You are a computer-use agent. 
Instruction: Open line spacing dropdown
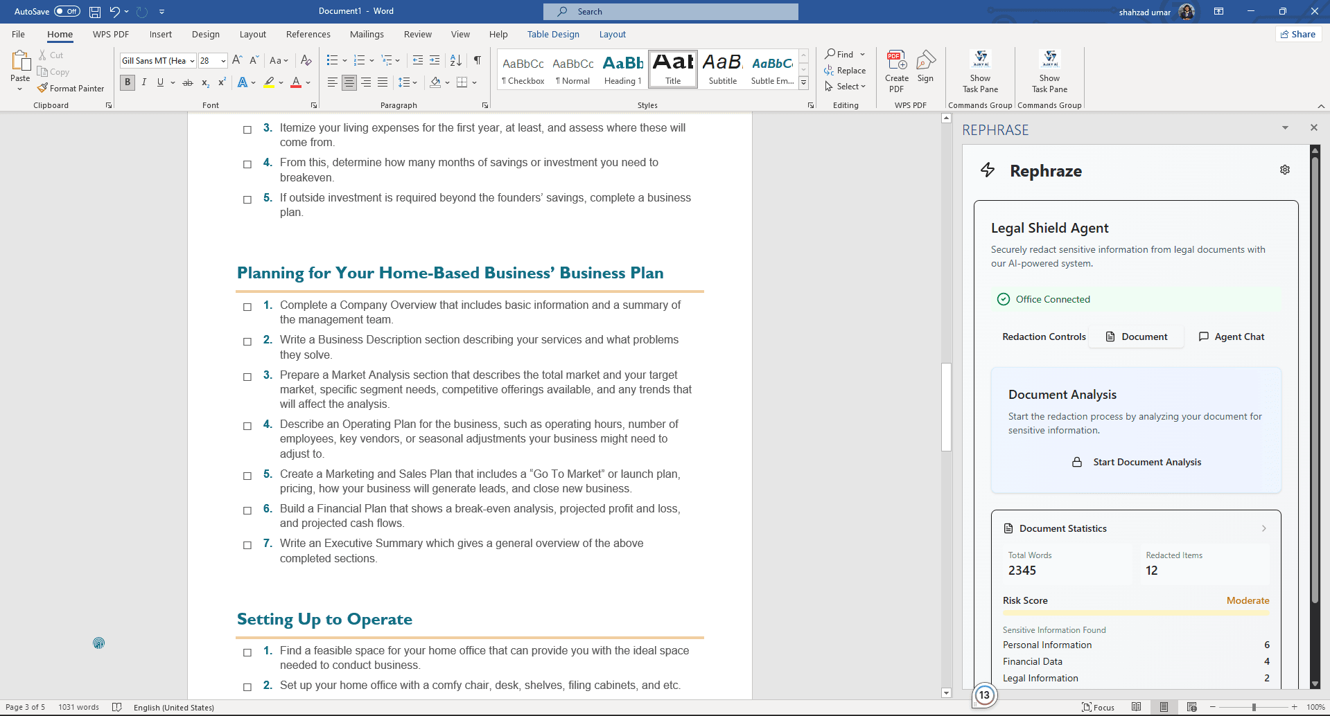[x=408, y=82]
